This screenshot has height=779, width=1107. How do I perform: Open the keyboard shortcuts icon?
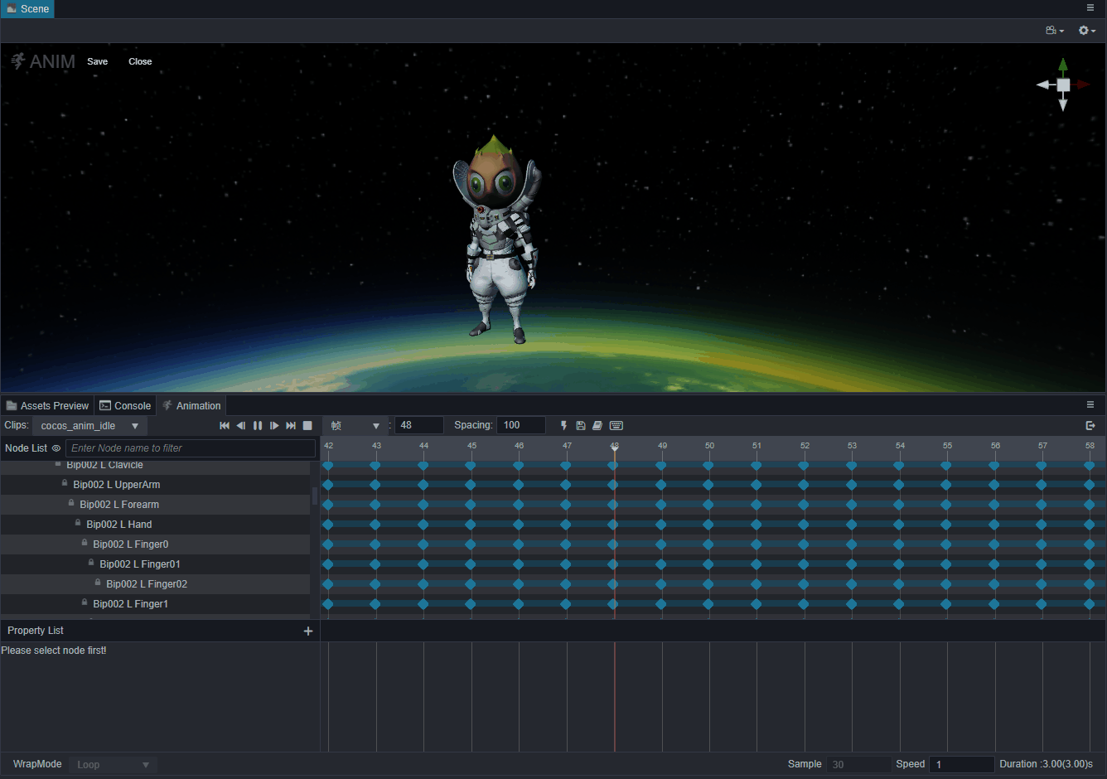pos(616,425)
